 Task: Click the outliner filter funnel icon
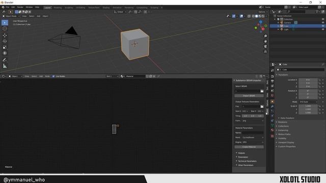pos(317,12)
